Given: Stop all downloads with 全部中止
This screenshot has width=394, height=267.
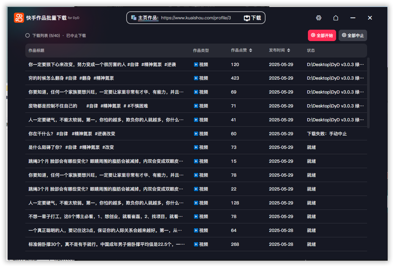Looking at the screenshot, I should (x=353, y=35).
